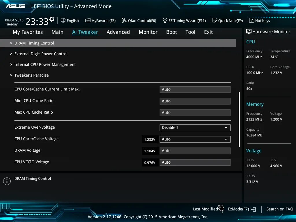
Task: Go to the Boot tab
Action: coord(171,32)
